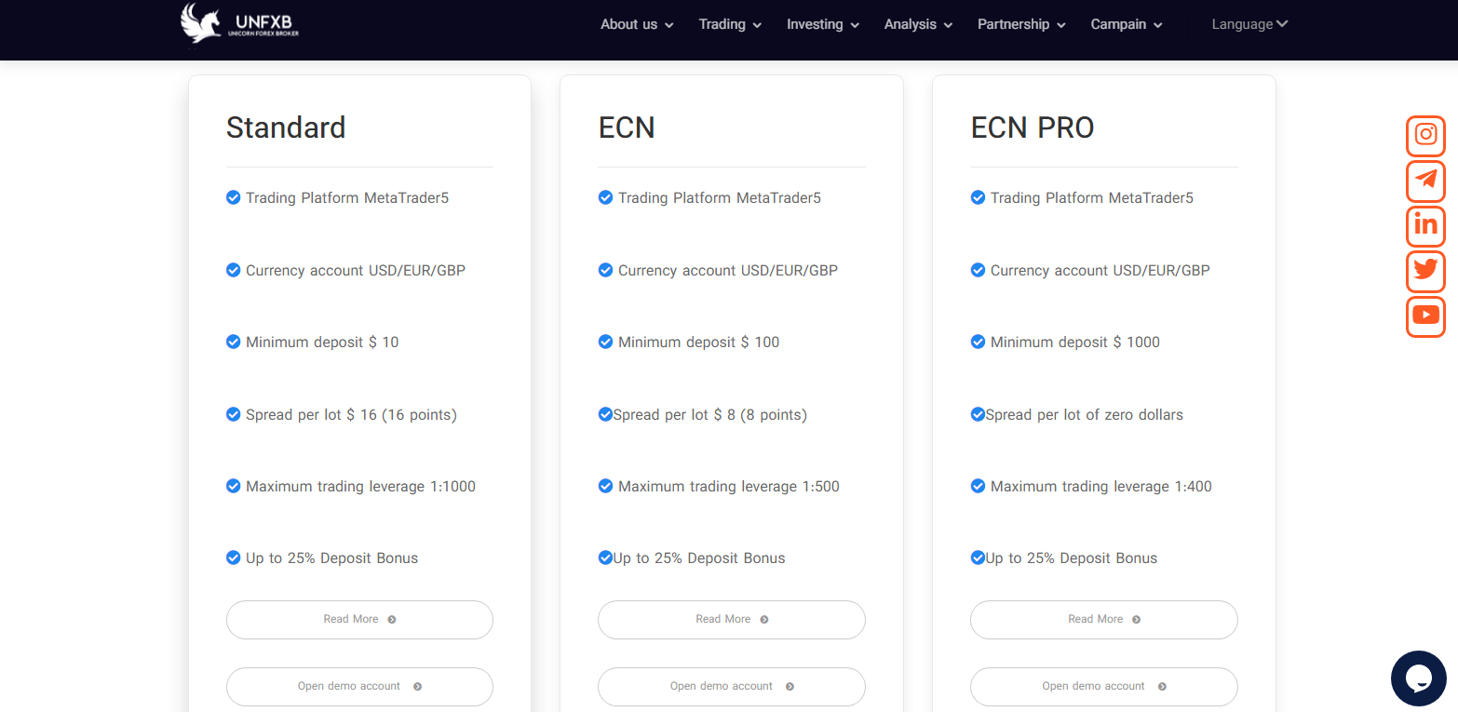1458x712 pixels.
Task: Click the Telegram social icon
Action: pos(1424,181)
